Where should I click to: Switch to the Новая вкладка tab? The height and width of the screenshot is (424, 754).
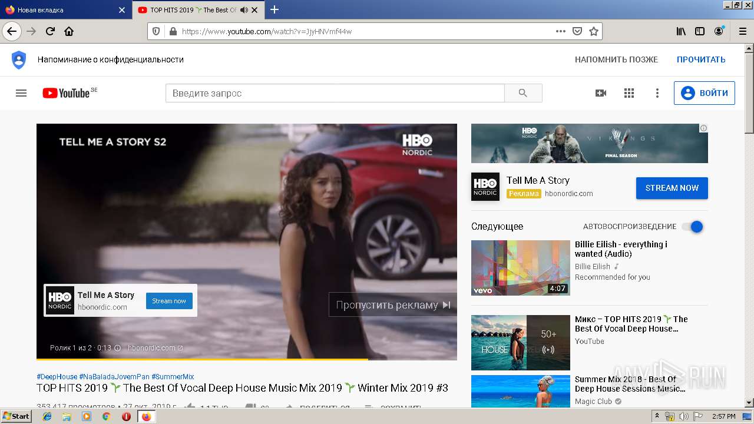coord(65,10)
